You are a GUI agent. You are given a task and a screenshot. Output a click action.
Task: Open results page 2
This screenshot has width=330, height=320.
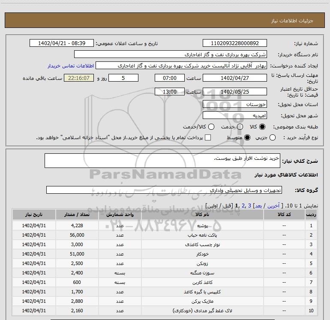coord(243,206)
